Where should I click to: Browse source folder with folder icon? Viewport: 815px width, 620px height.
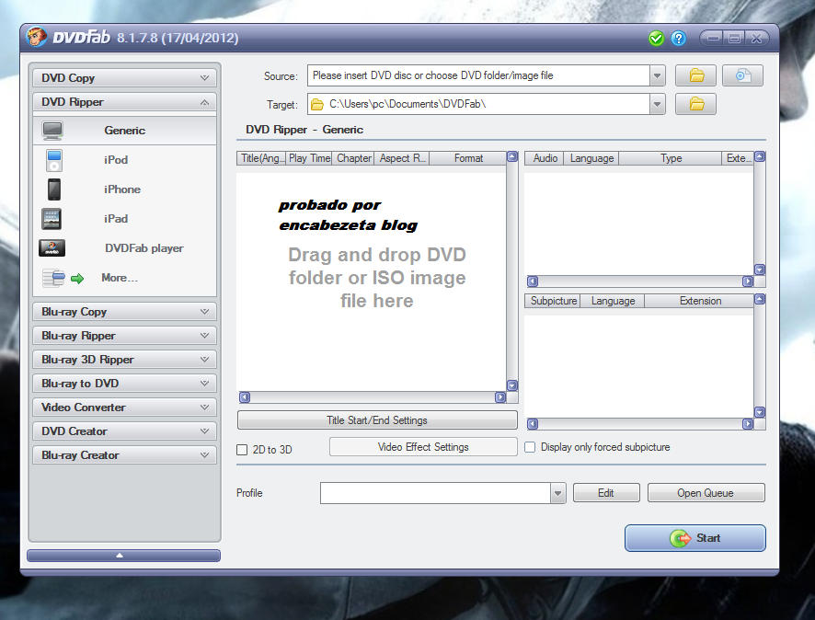[x=696, y=75]
